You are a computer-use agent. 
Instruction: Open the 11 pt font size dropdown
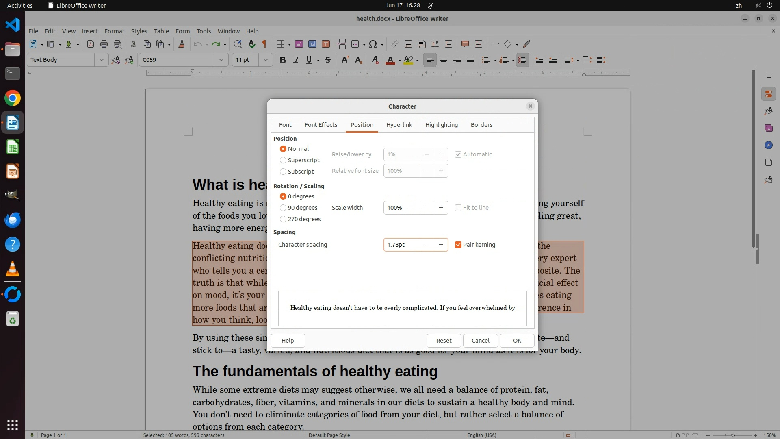point(265,60)
